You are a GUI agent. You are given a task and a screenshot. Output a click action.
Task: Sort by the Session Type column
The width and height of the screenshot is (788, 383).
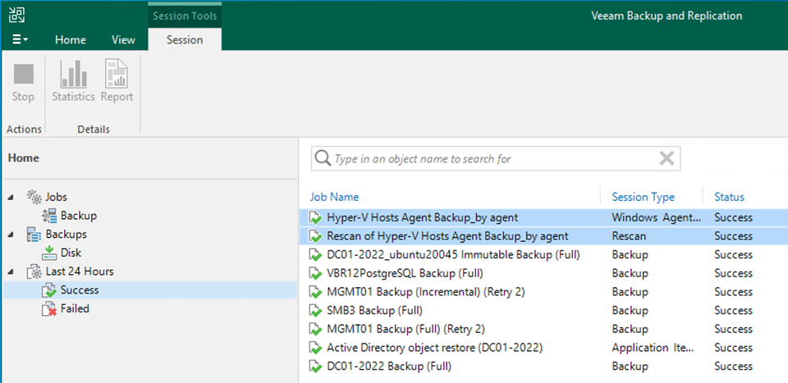click(x=644, y=197)
